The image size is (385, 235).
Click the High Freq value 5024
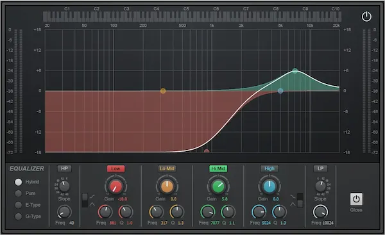pos(266,223)
